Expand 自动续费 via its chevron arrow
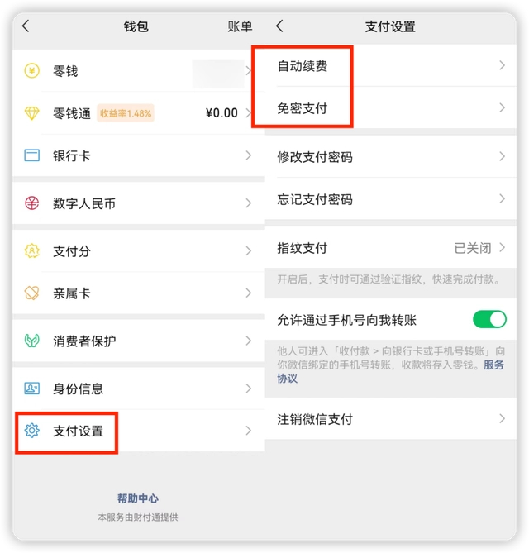The width and height of the screenshot is (529, 553). pyautogui.click(x=502, y=66)
